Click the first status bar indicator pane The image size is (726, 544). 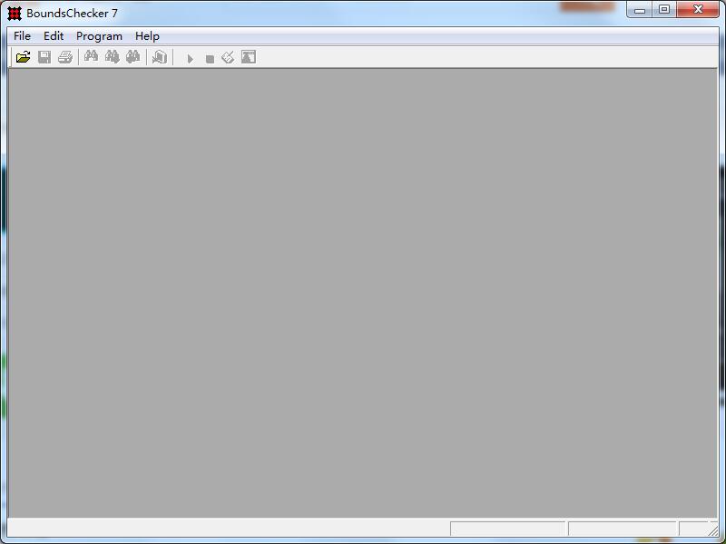point(507,529)
